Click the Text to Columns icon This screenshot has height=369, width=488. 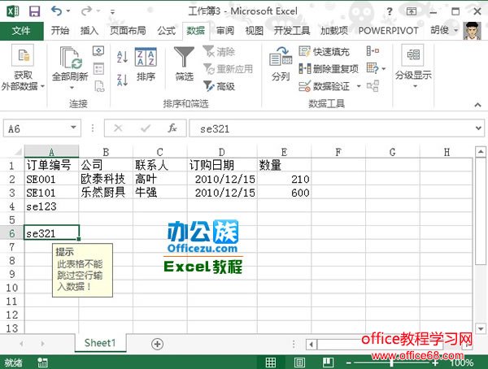click(281, 57)
